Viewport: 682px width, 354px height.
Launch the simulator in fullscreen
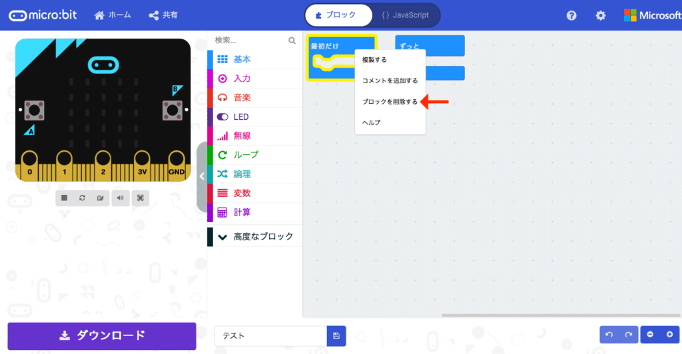141,198
